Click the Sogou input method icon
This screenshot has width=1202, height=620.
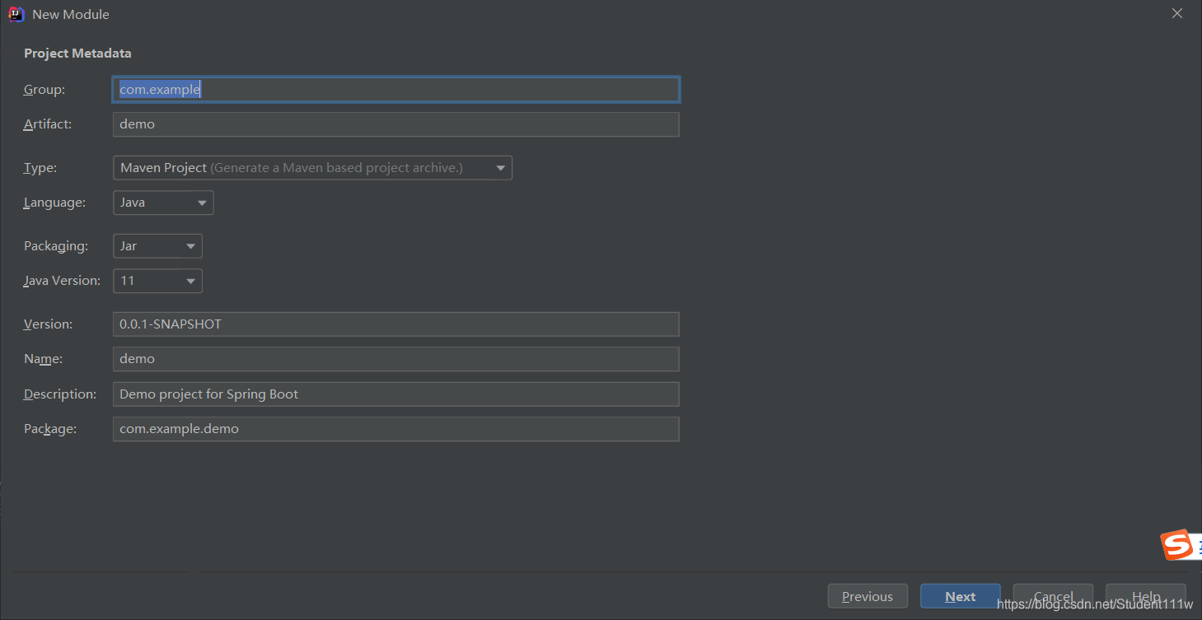[1176, 545]
